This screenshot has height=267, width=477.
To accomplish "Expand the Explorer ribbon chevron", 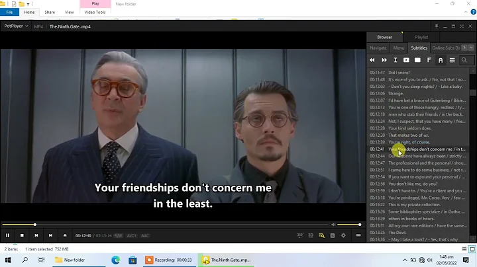I will tap(466, 12).
